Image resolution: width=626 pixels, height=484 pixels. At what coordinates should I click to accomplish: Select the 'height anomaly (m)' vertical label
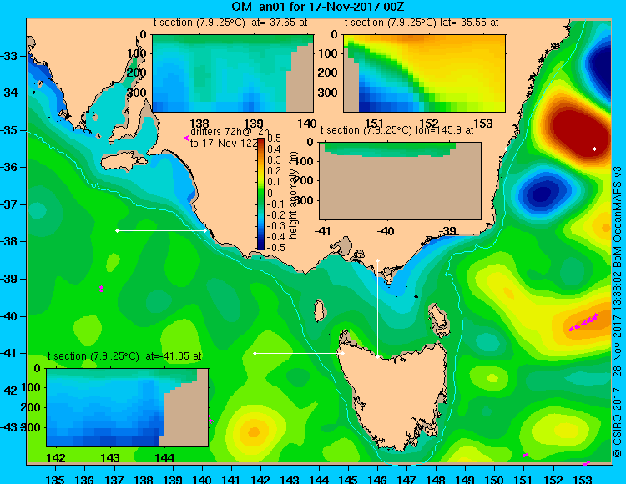click(293, 195)
